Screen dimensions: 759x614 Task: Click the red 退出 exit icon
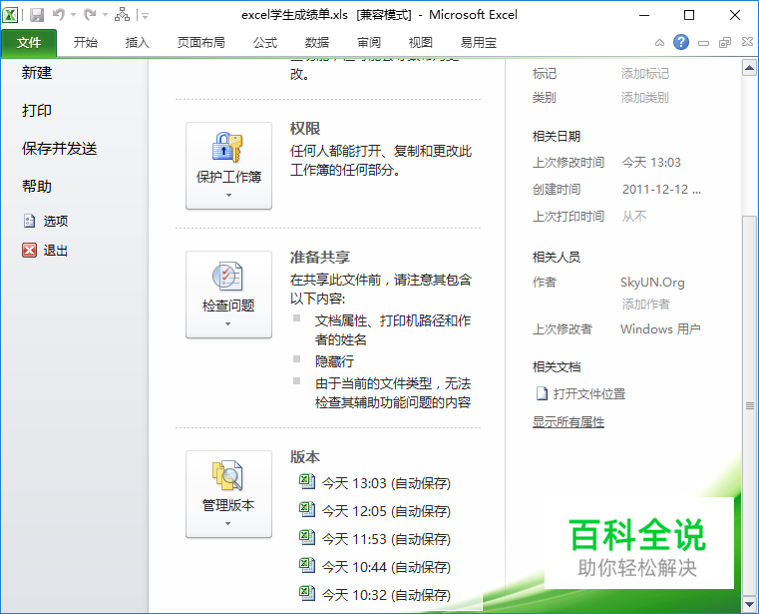[29, 250]
